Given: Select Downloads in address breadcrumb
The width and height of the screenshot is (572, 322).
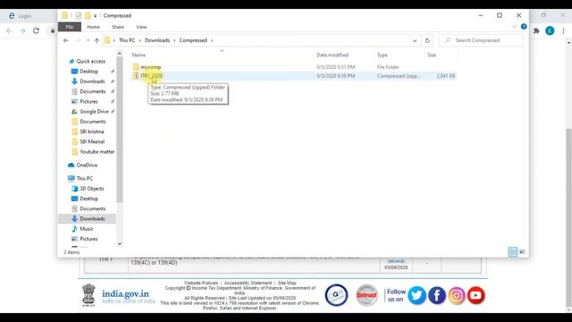Looking at the screenshot, I should (157, 40).
